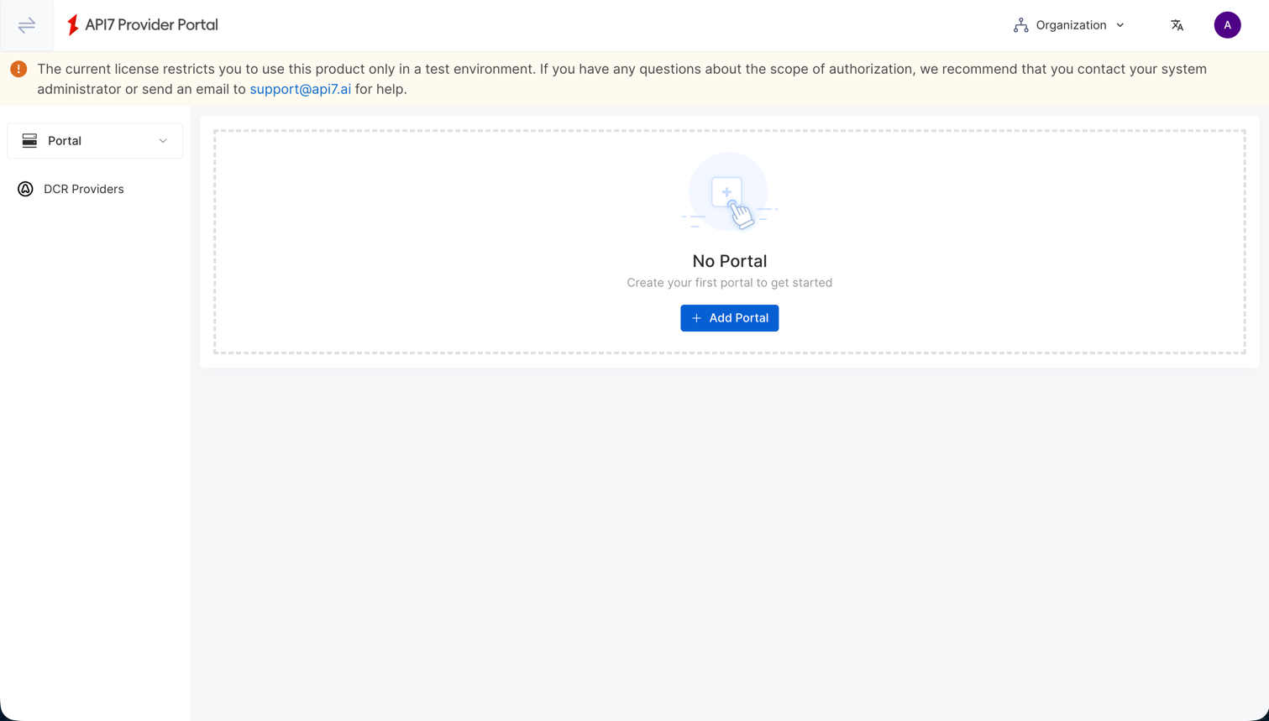Open the Organization hierarchy icon
Image resolution: width=1269 pixels, height=721 pixels.
pos(1020,24)
